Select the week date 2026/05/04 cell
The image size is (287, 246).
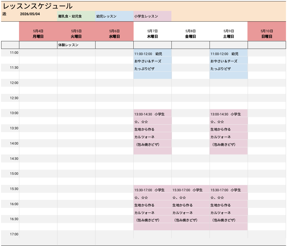pyautogui.click(x=30, y=14)
